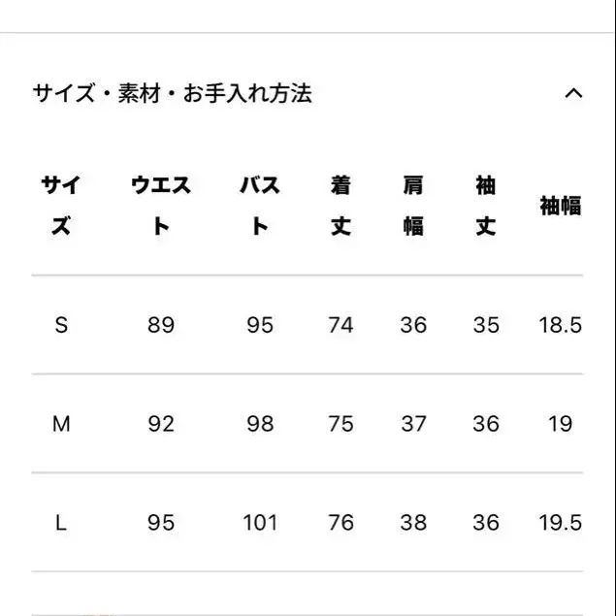
Task: Click the M bust value 98
Action: click(260, 424)
